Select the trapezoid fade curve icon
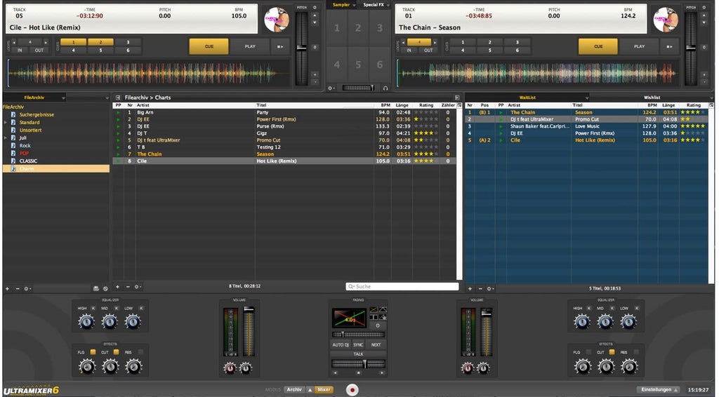The height and width of the screenshot is (397, 719). click(x=383, y=309)
